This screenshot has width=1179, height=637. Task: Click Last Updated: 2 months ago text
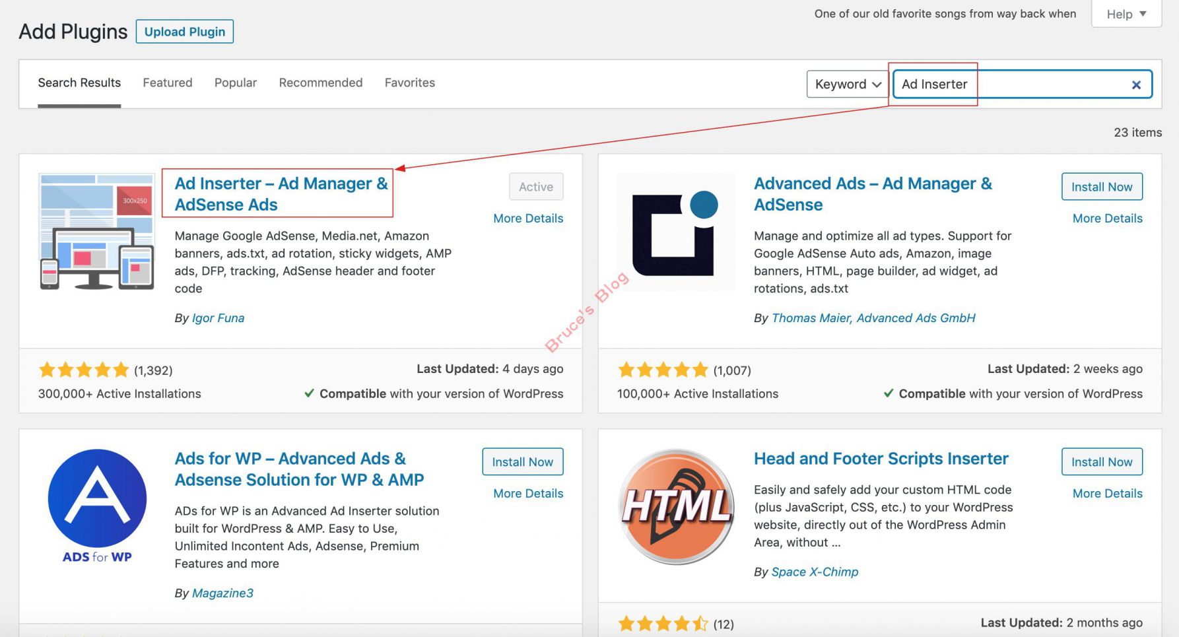(x=1061, y=623)
